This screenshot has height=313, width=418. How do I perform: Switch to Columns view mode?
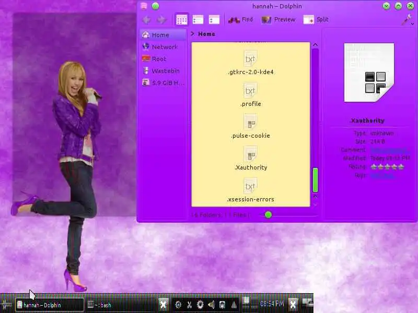214,20
